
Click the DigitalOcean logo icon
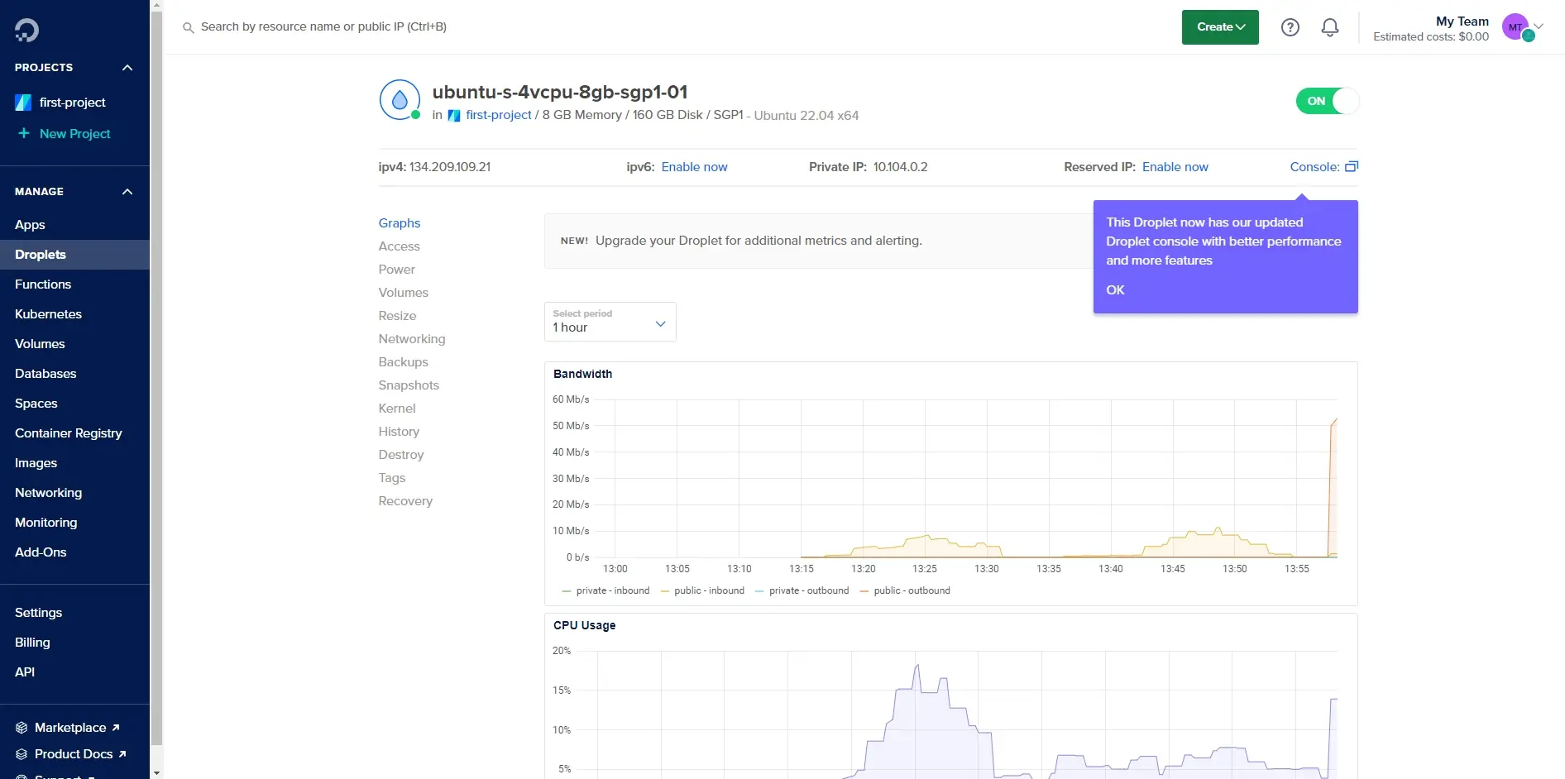point(26,31)
